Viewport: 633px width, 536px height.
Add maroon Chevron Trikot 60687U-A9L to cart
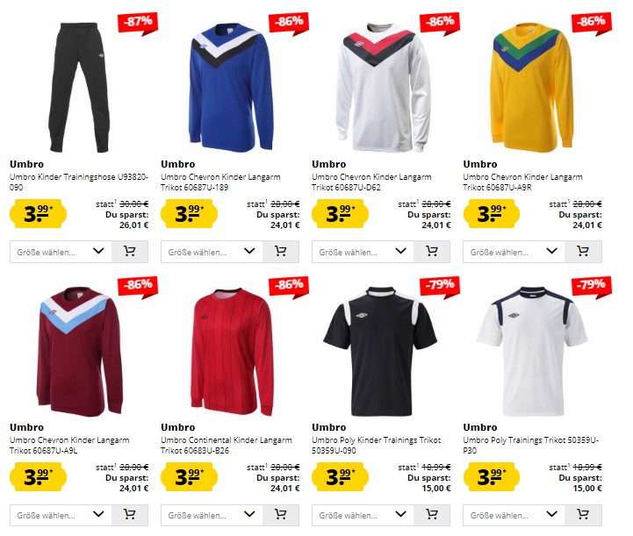point(130,515)
